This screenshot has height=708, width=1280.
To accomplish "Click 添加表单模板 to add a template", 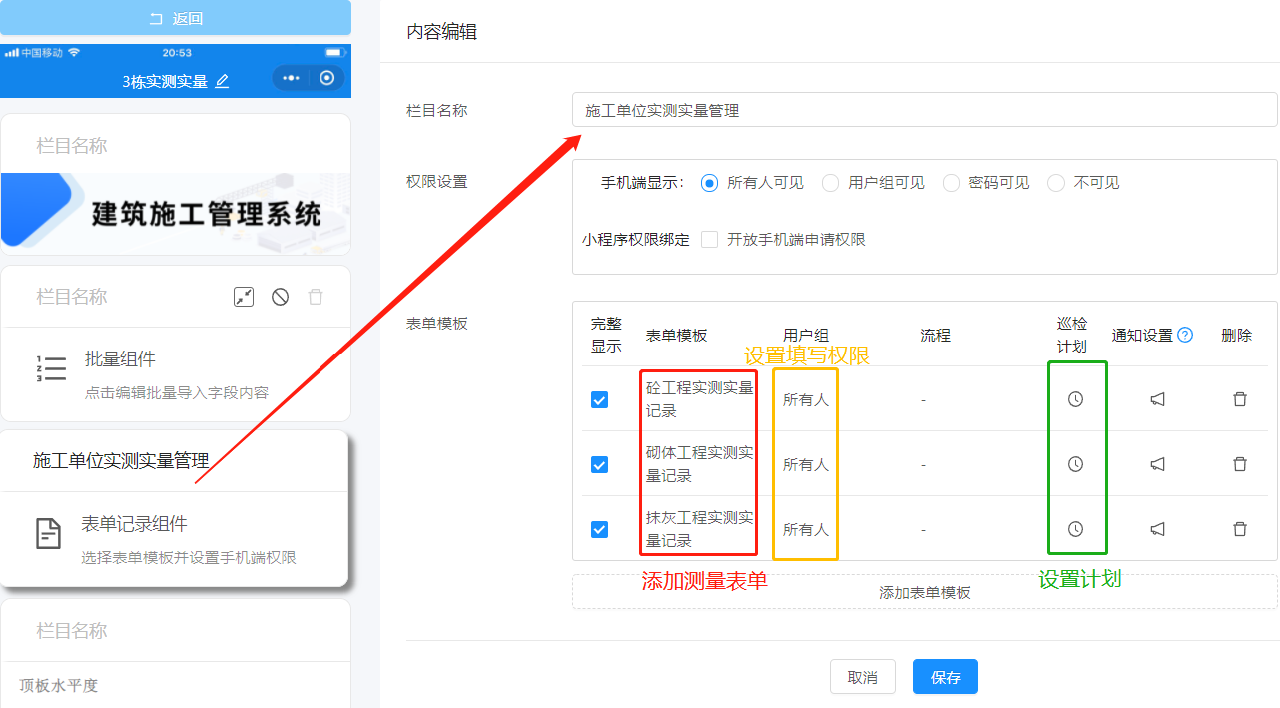I will pos(925,592).
